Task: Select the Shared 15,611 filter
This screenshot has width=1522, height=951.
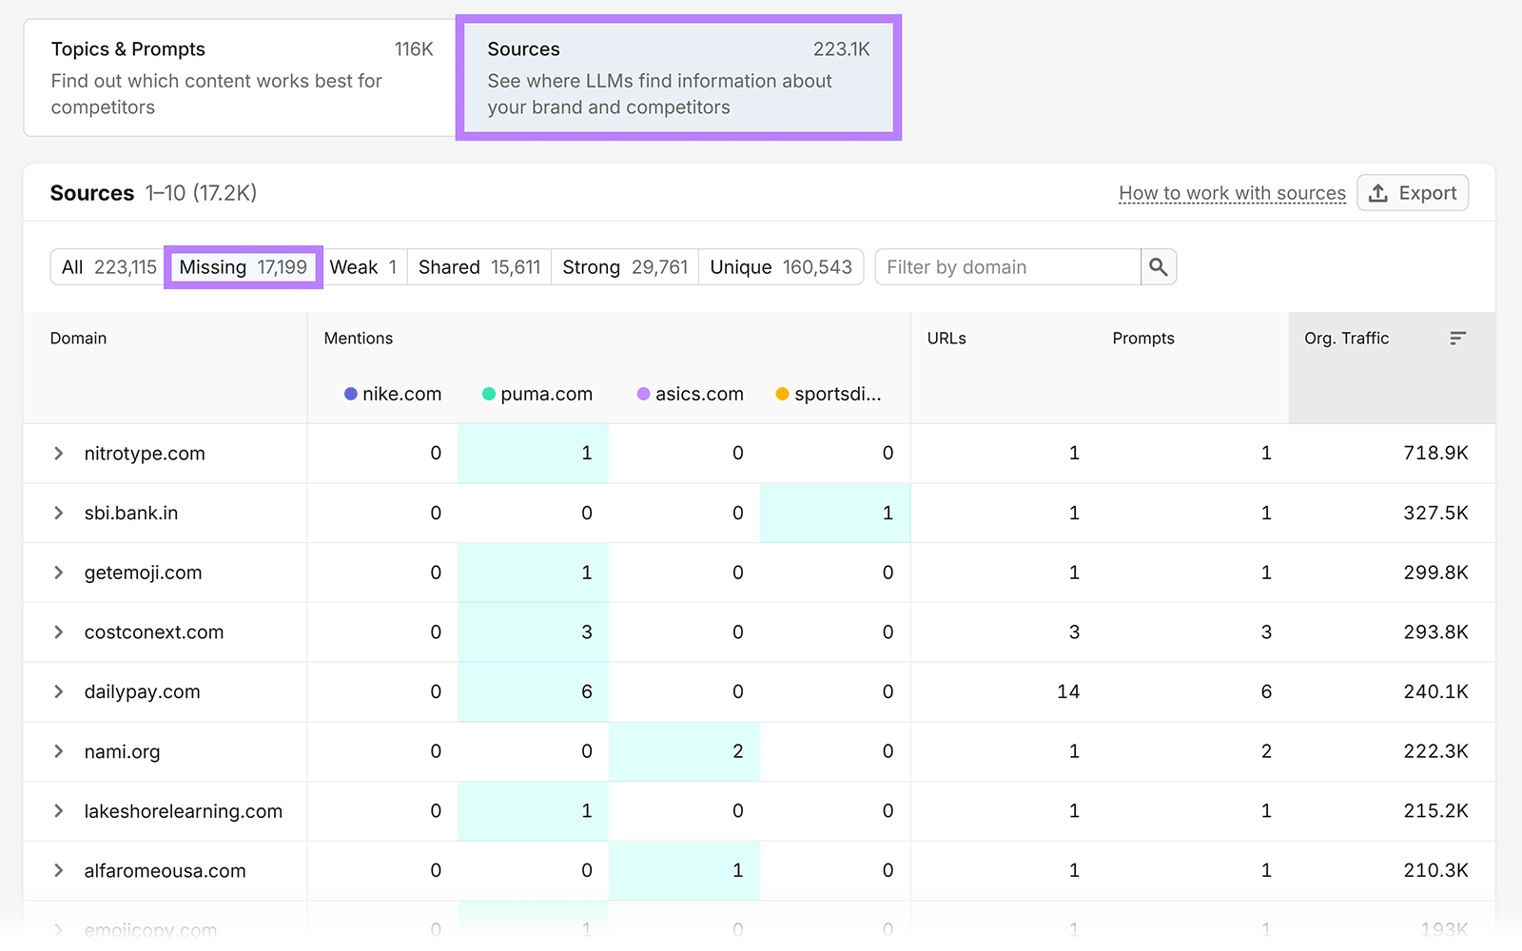Action: 479,267
